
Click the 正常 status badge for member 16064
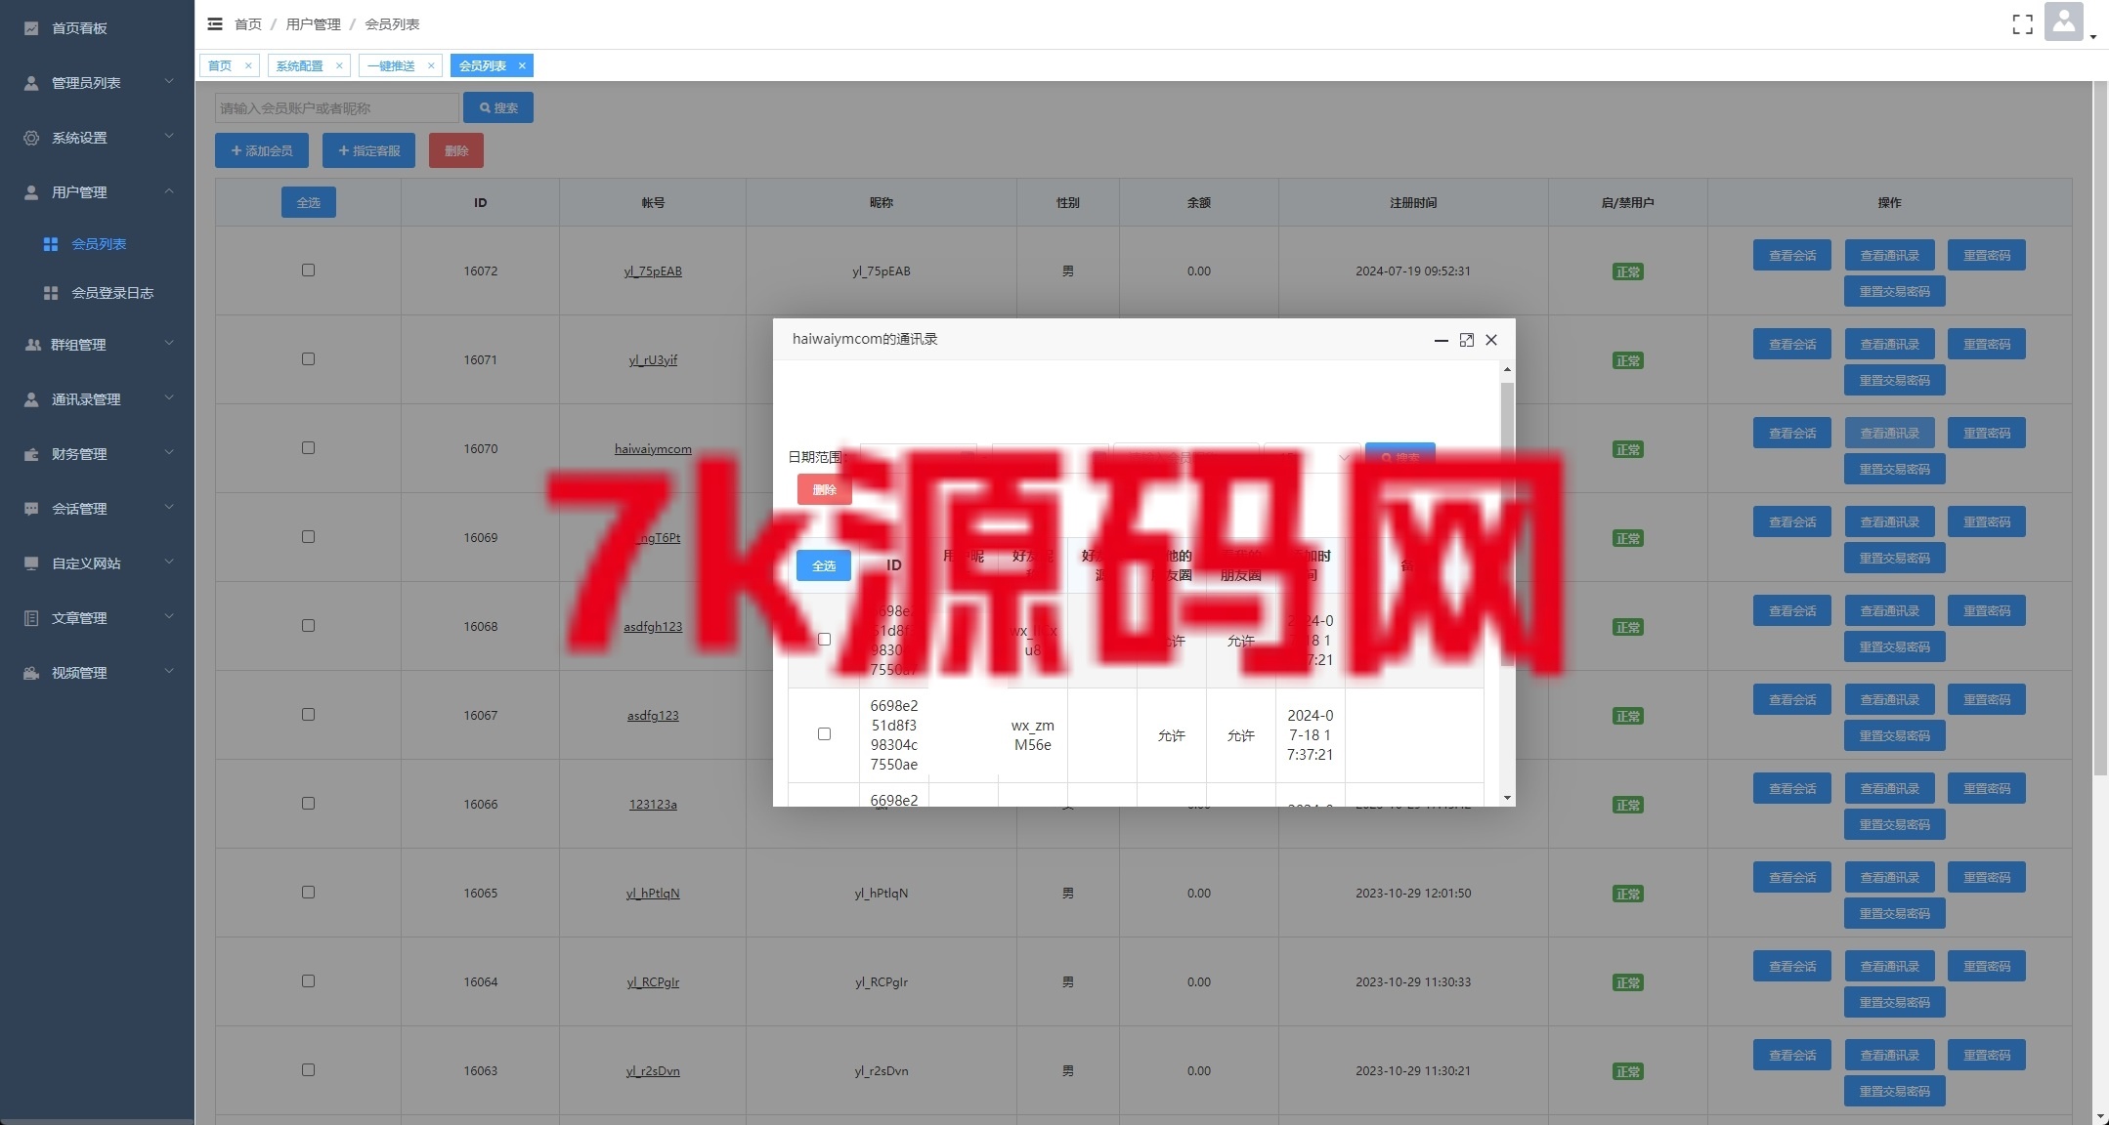click(1628, 982)
